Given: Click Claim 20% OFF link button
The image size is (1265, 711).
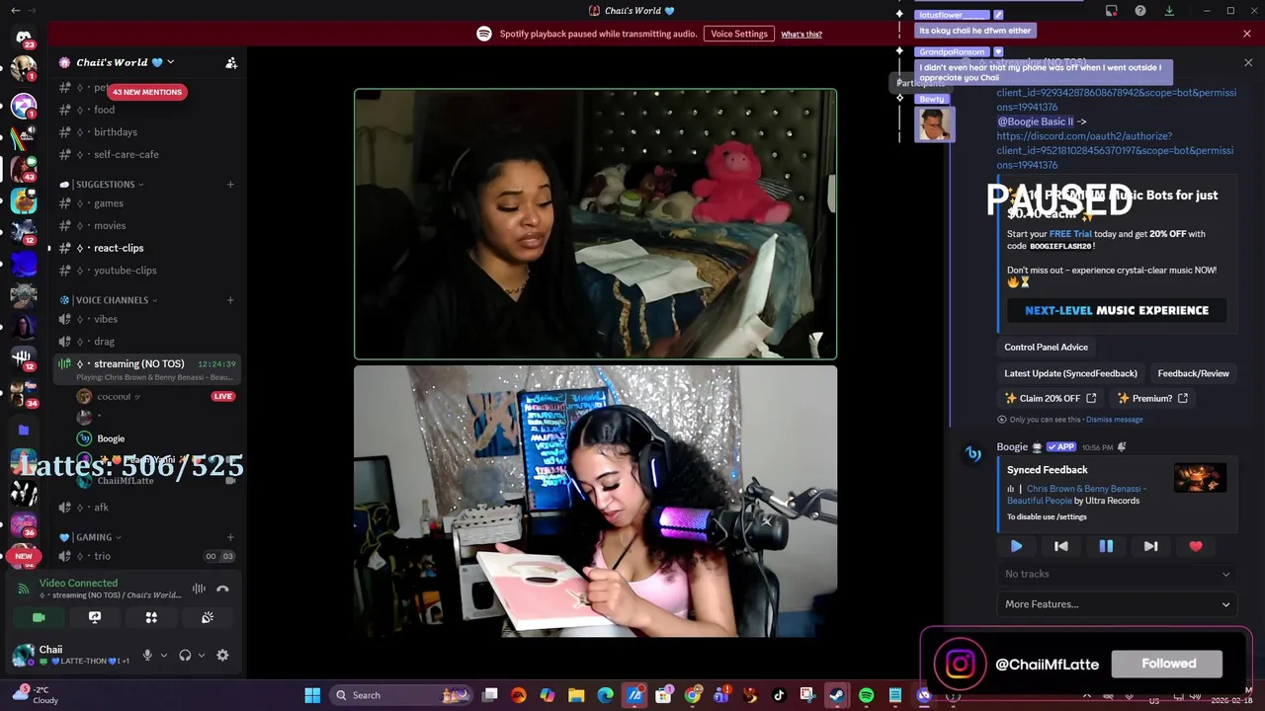Looking at the screenshot, I should pyautogui.click(x=1051, y=398).
